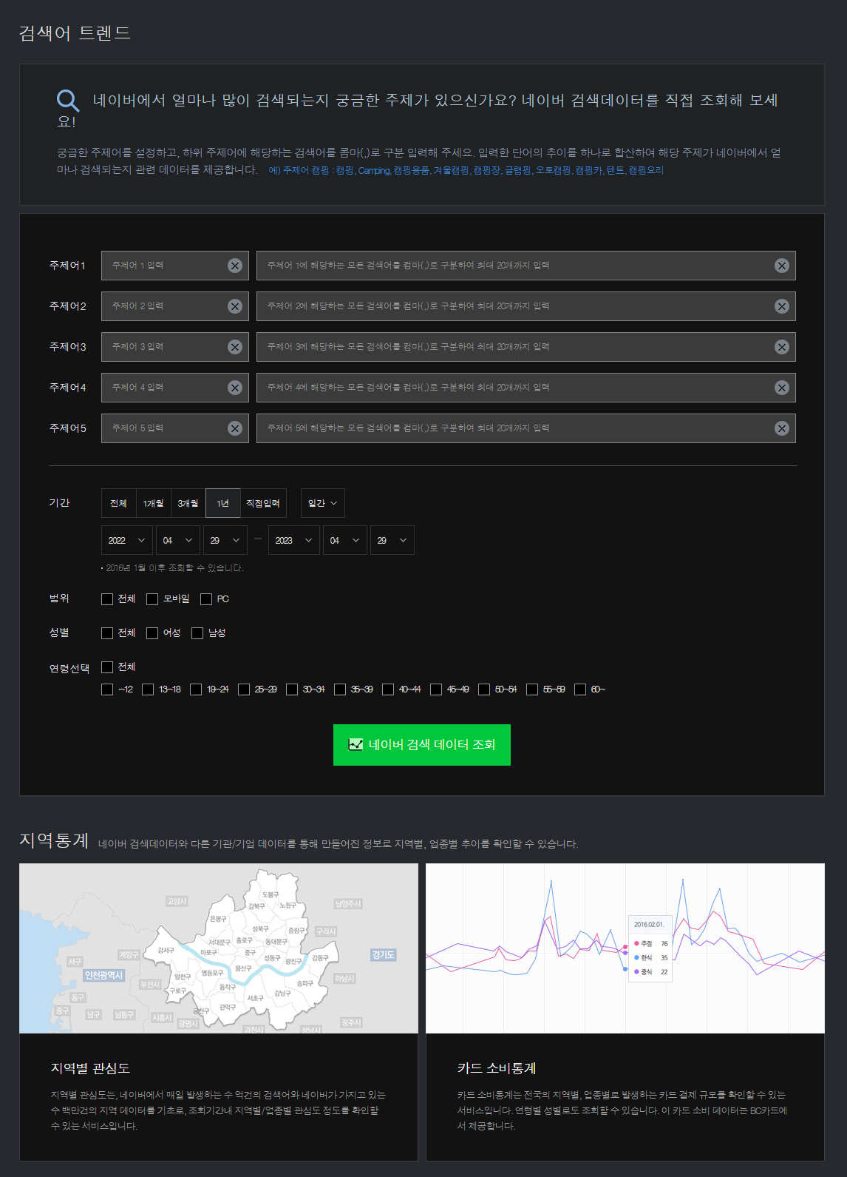The height and width of the screenshot is (1177, 847).
Task: Clear the 주제어4 search keywords field
Action: point(782,388)
